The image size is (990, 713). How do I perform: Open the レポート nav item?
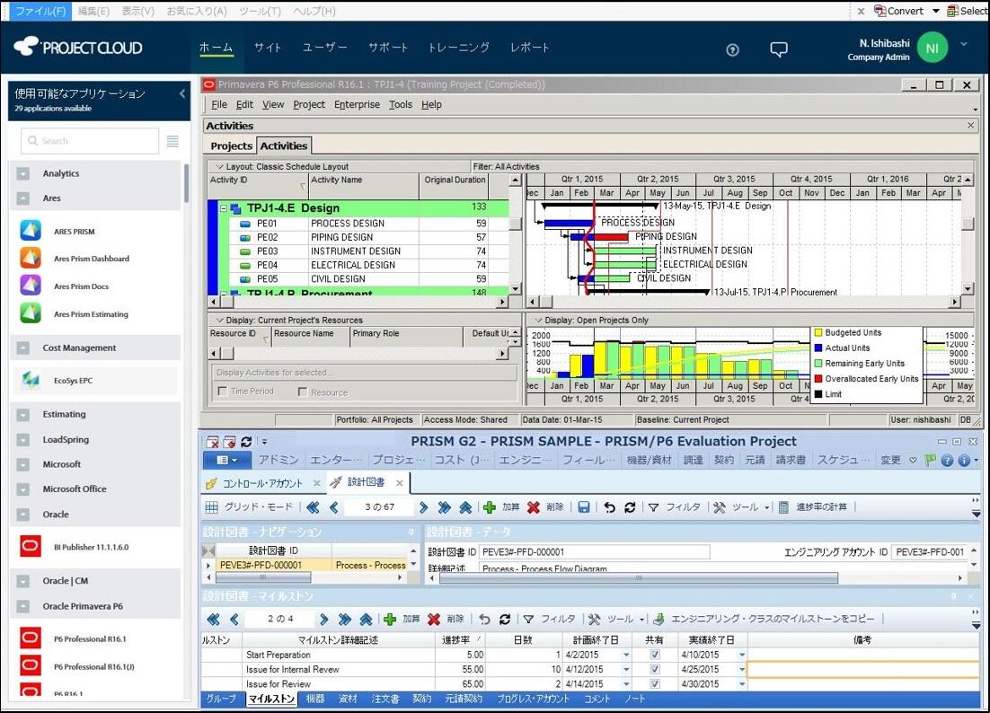pyautogui.click(x=530, y=48)
